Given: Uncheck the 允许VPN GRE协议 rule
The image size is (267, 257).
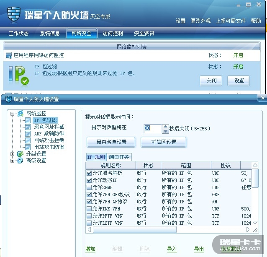Looking at the screenshot, I should coord(89,195).
